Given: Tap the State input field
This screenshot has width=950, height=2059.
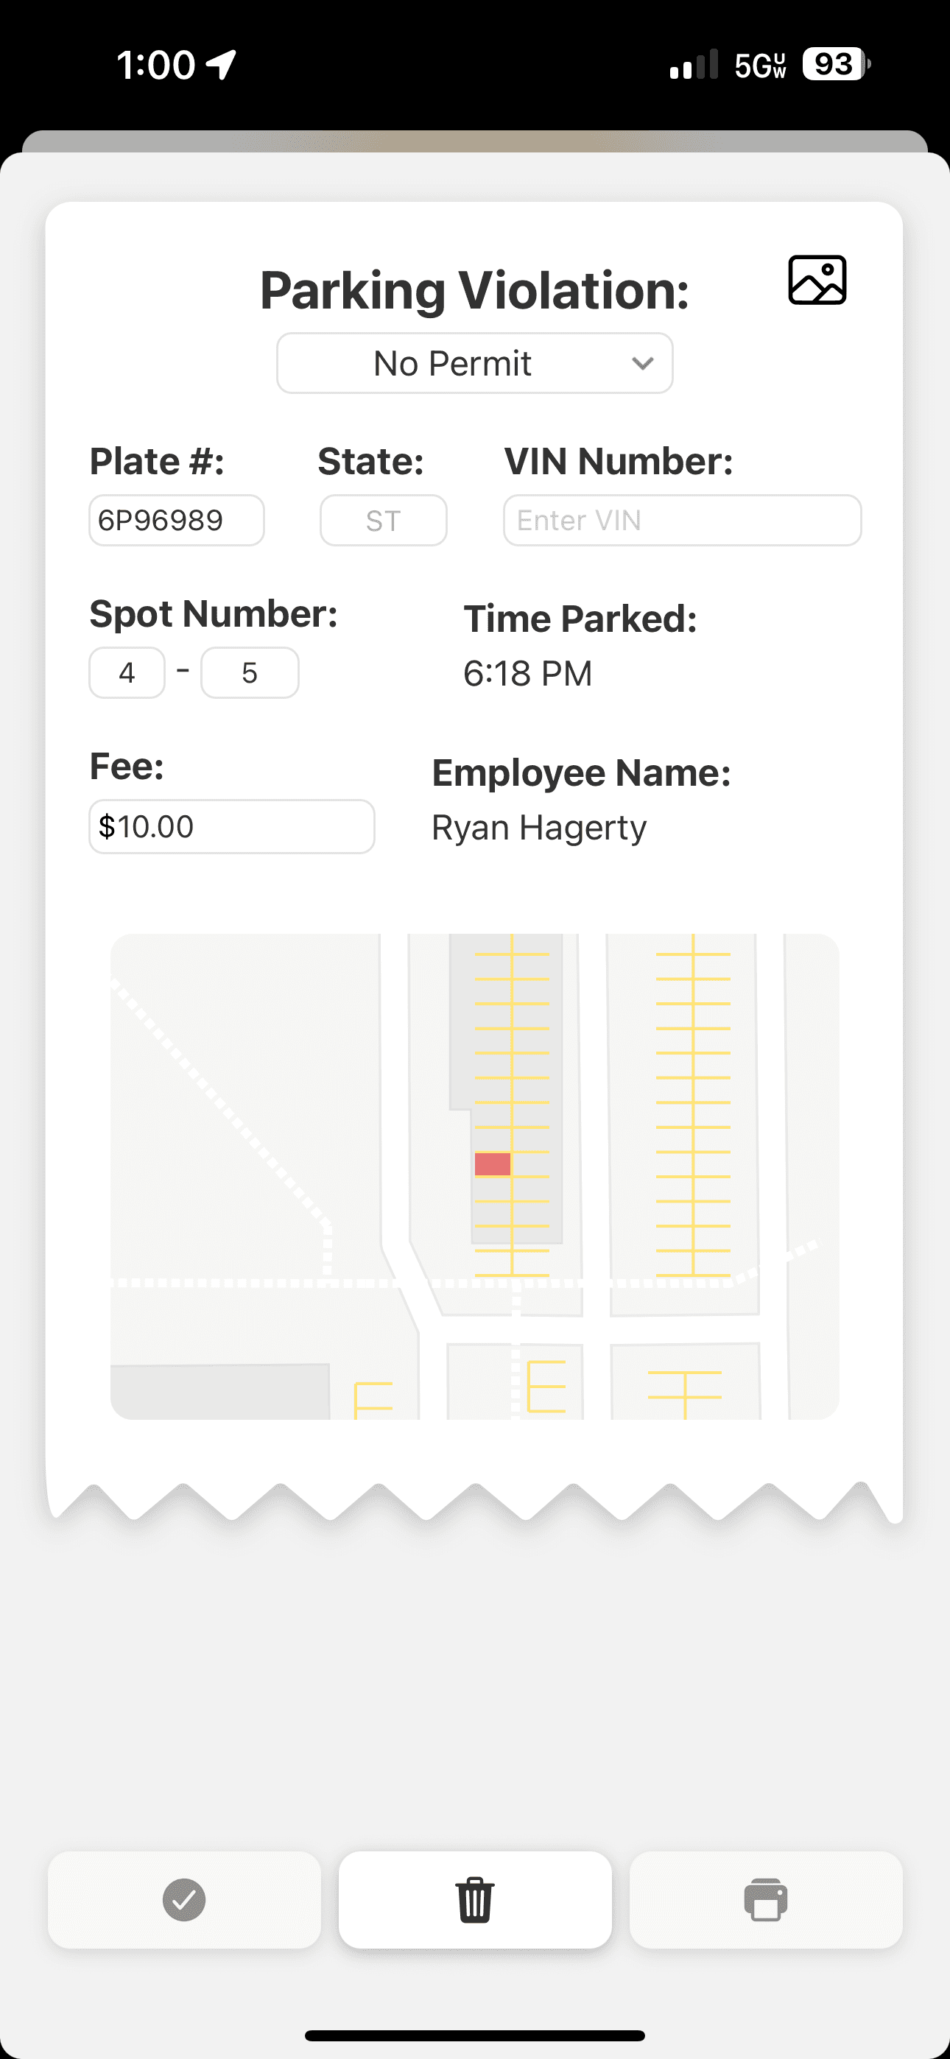Looking at the screenshot, I should 383,521.
